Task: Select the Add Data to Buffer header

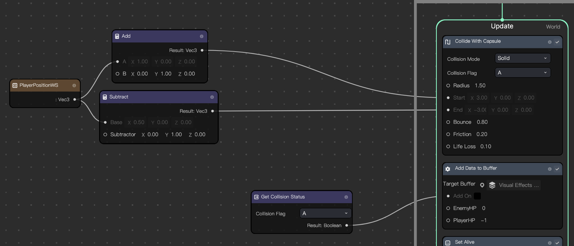Action: pyautogui.click(x=502, y=169)
